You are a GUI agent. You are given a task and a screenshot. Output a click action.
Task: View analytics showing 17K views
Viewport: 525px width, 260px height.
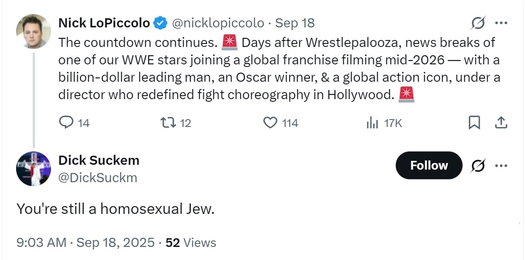tap(372, 123)
